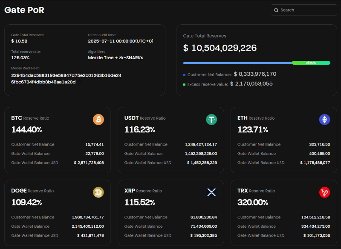Click USDT customer net balance 1,249,427,124.17

point(201,144)
